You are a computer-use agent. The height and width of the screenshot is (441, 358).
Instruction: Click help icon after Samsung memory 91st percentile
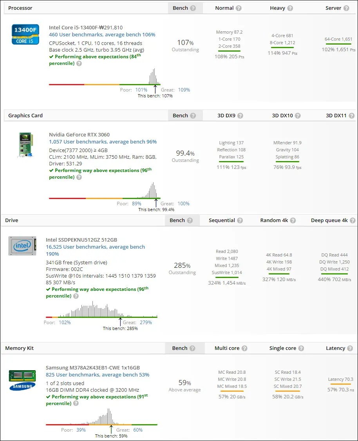pyautogui.click(x=76, y=403)
